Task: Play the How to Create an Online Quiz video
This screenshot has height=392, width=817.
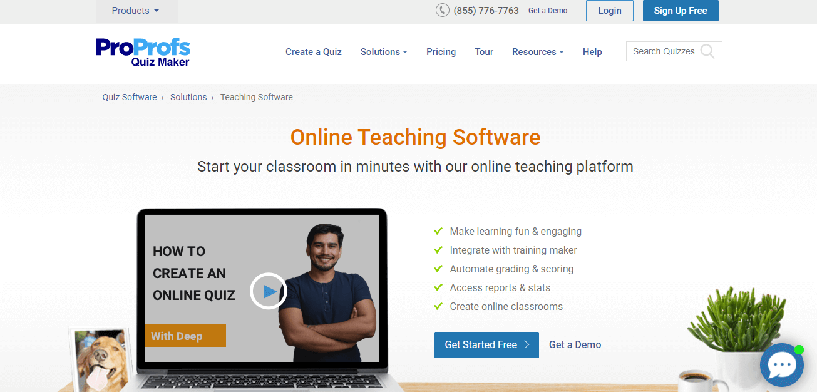Action: [268, 291]
